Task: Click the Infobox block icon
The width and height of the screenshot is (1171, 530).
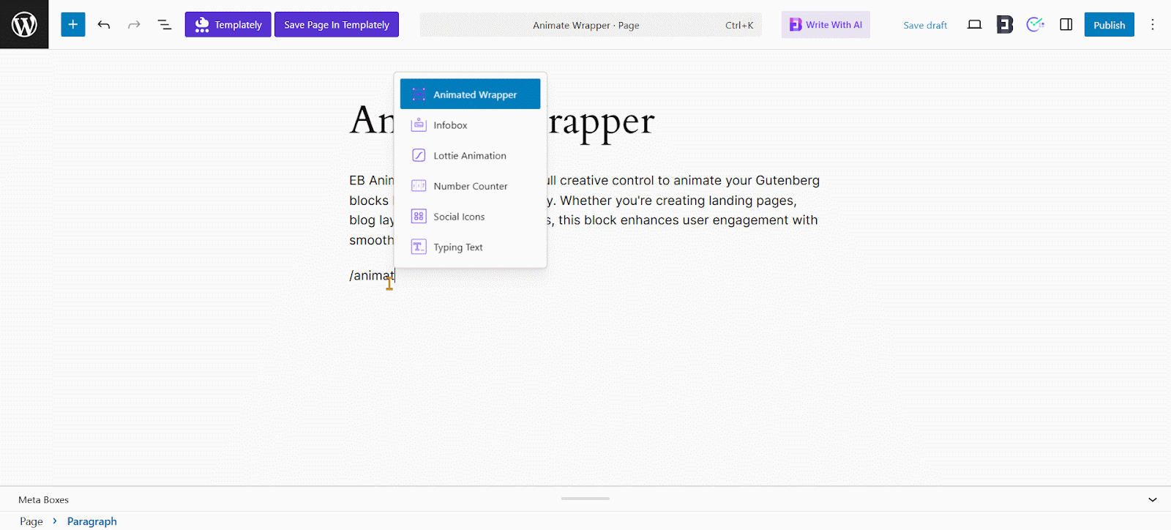Action: click(x=419, y=124)
